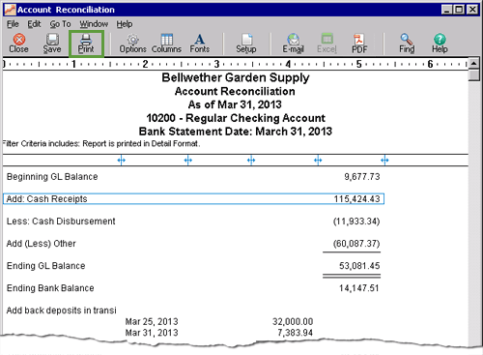Click the 115,424.43 cash receipts amount
This screenshot has width=483, height=355.
pos(356,199)
